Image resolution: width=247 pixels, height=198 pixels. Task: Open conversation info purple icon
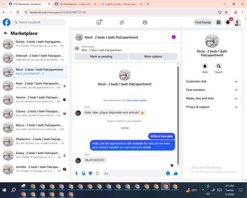point(174,37)
